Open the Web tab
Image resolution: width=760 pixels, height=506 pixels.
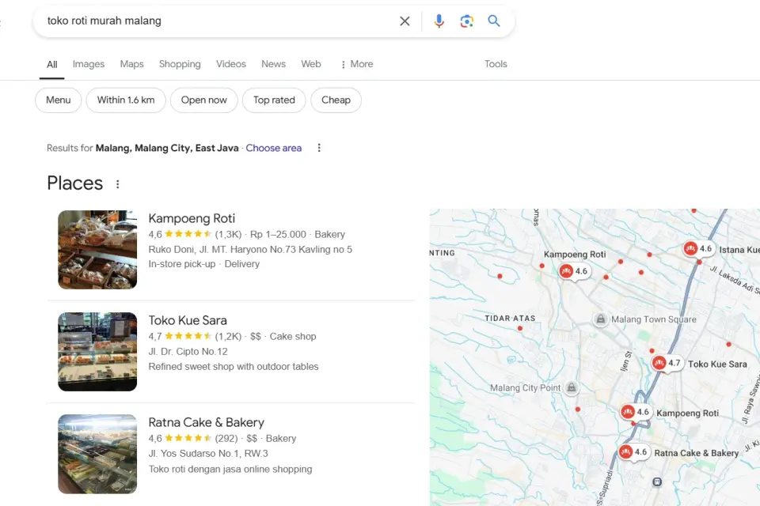(310, 64)
